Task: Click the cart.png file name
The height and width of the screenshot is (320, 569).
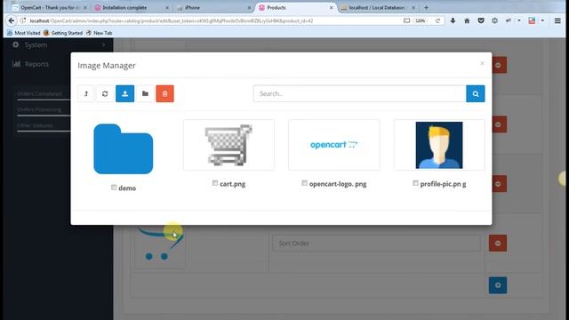Action: [233, 184]
